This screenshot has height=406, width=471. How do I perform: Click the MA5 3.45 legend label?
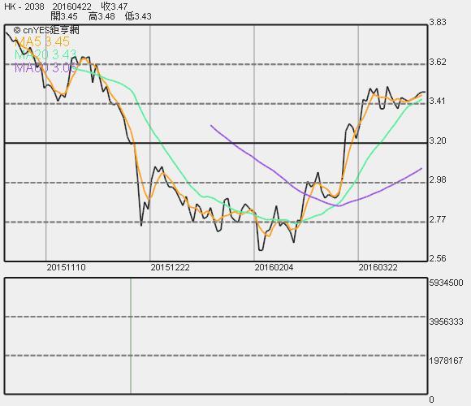pos(41,41)
